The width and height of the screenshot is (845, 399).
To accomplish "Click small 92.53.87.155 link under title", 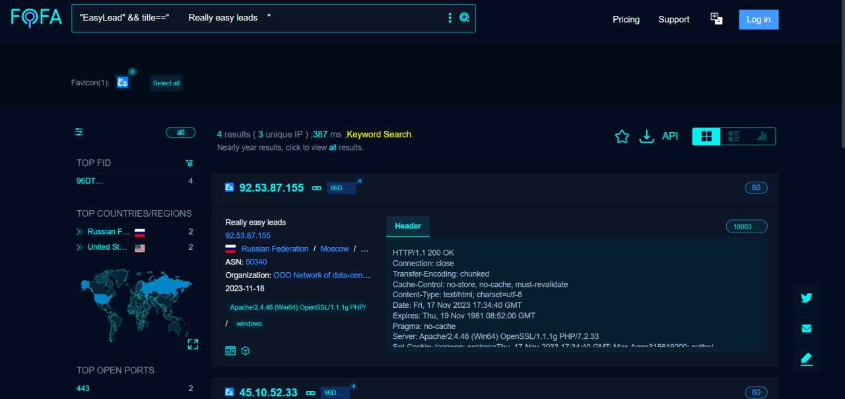I will 248,235.
